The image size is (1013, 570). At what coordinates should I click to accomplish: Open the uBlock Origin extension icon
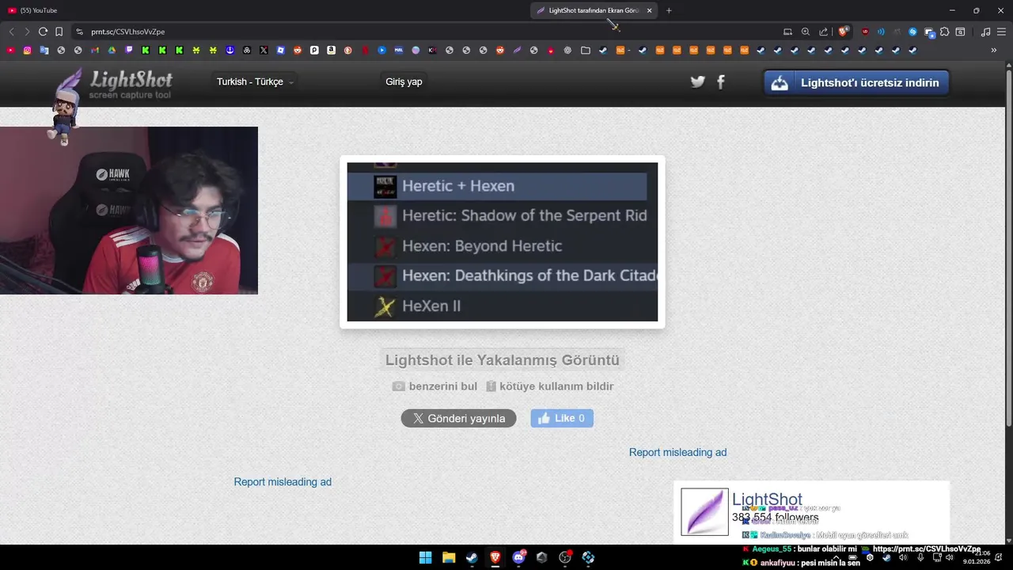click(865, 32)
